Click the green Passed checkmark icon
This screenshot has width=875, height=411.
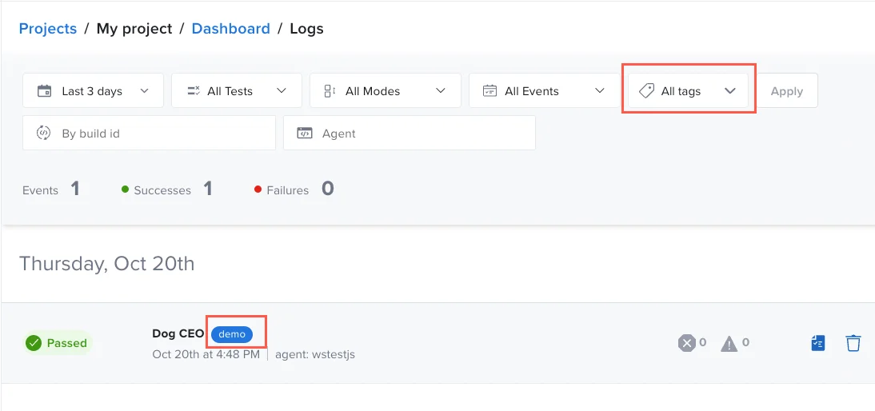[x=34, y=343]
